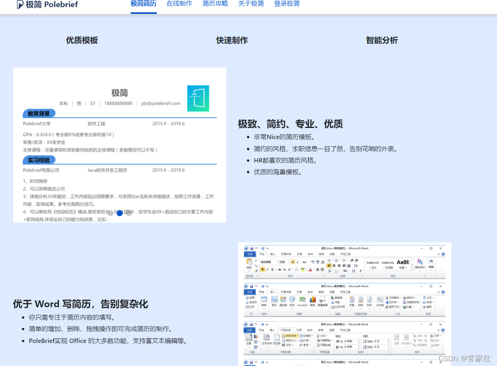Open the highlighted 纸张方向 orientation dropdown

[x=290, y=336]
